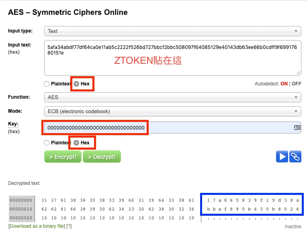
Task: Expand the Function dropdown set to AES
Action: [172, 97]
